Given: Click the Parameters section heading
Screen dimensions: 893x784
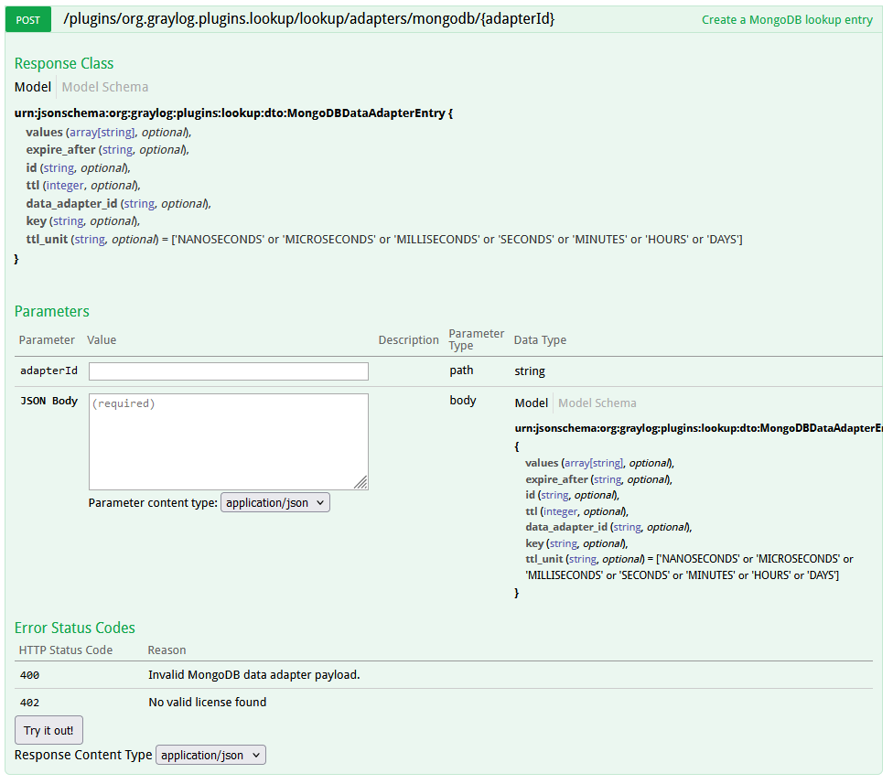Looking at the screenshot, I should (x=52, y=311).
